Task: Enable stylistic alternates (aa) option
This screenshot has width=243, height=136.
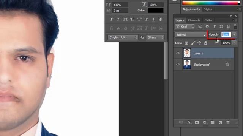Action: 139,28
